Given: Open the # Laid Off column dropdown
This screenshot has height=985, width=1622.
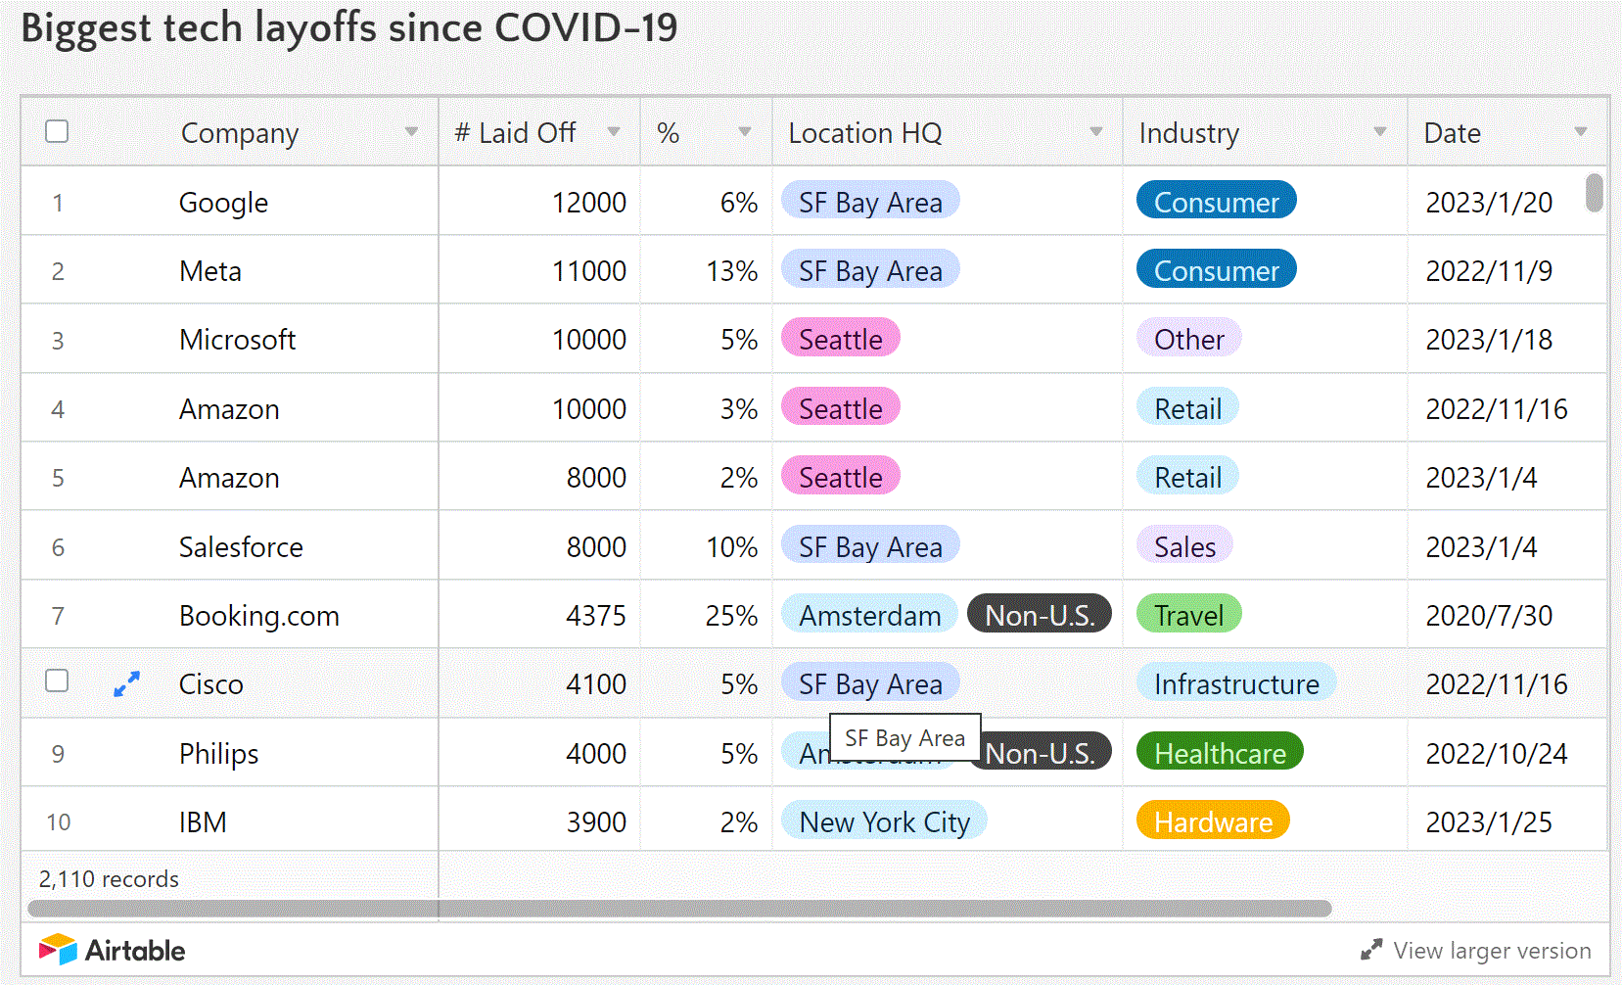Looking at the screenshot, I should point(614,131).
